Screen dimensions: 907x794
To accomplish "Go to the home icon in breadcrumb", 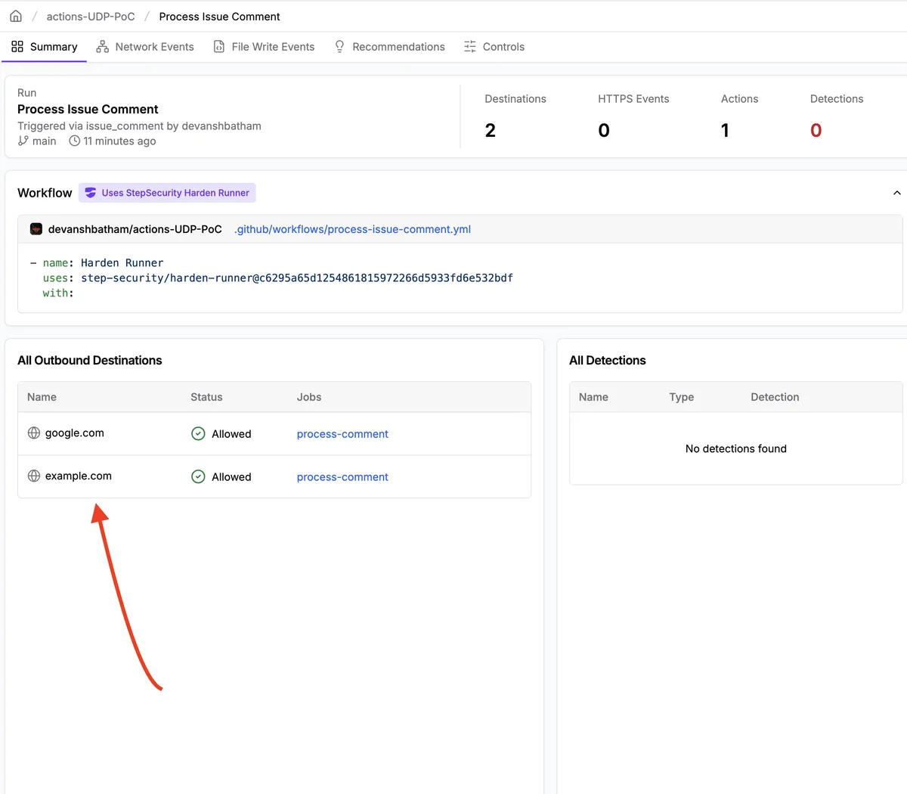I will click(x=16, y=16).
